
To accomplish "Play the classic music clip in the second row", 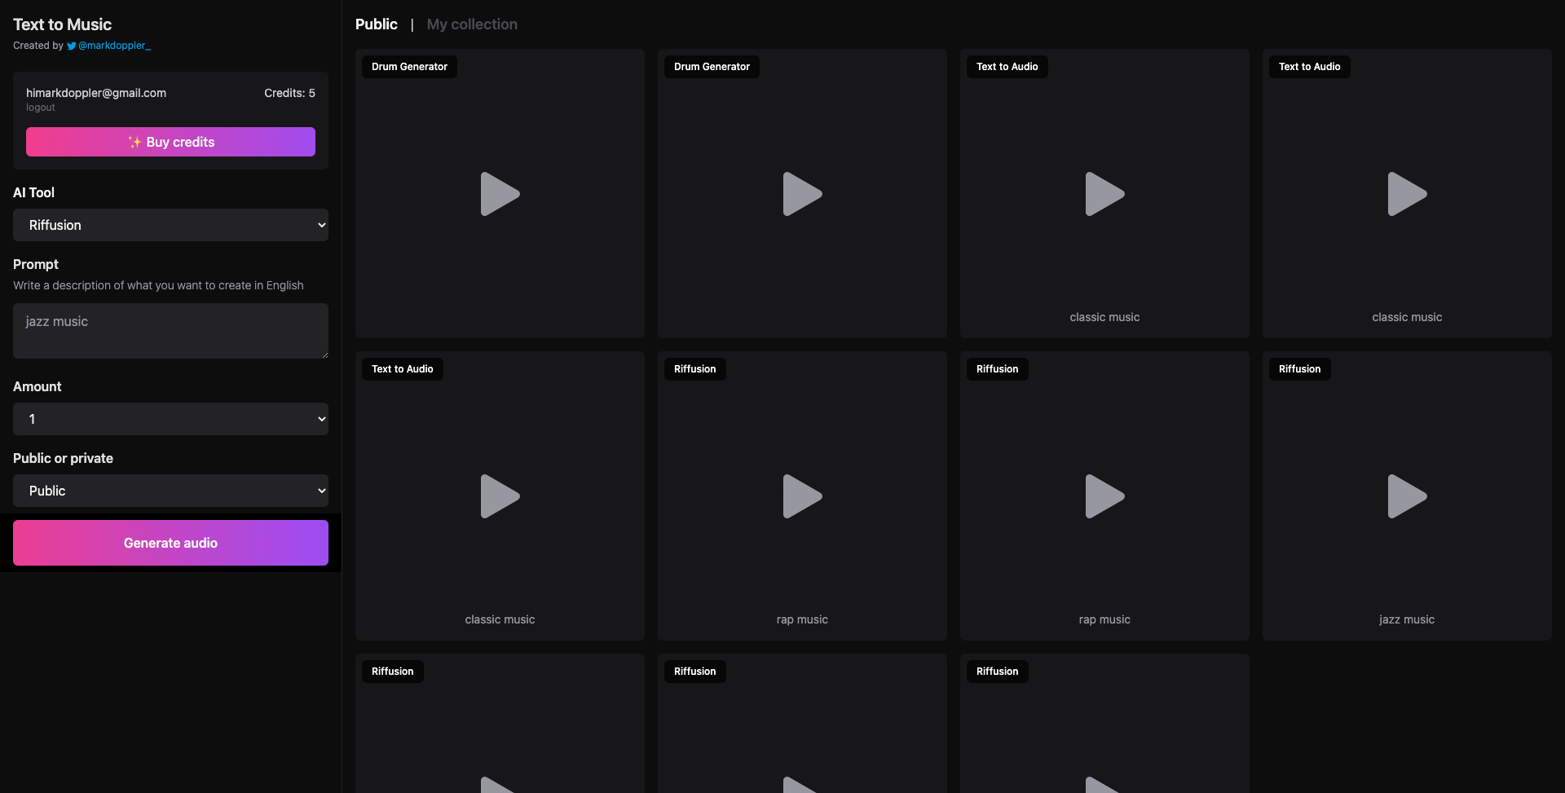I will (499, 496).
